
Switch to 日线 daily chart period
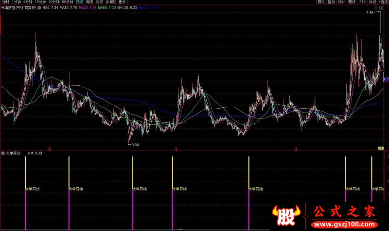pos(79,2)
